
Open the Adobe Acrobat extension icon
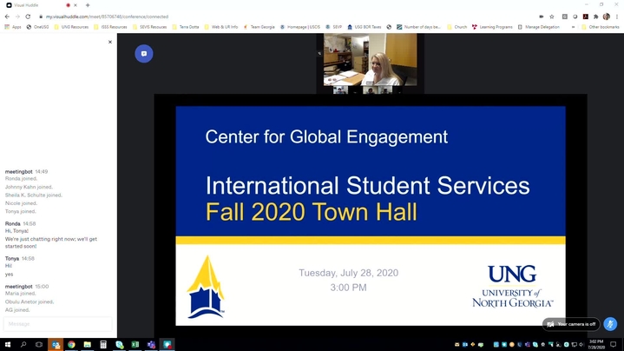coord(586,17)
